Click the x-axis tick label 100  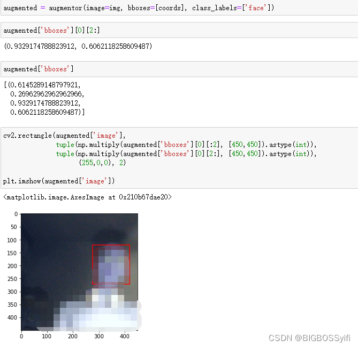tap(47, 336)
